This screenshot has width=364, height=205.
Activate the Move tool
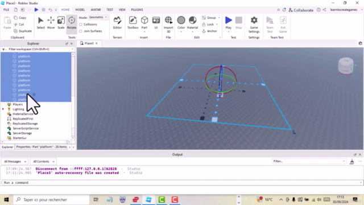(x=51, y=23)
